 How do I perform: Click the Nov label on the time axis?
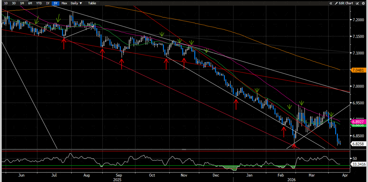coord(183,175)
